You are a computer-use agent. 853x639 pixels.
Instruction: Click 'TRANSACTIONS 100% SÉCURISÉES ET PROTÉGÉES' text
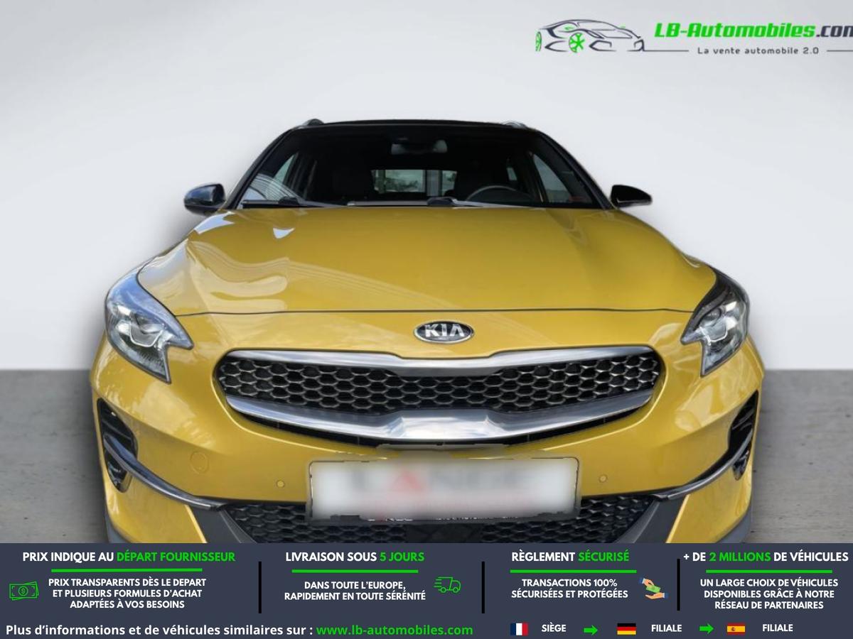(569, 589)
